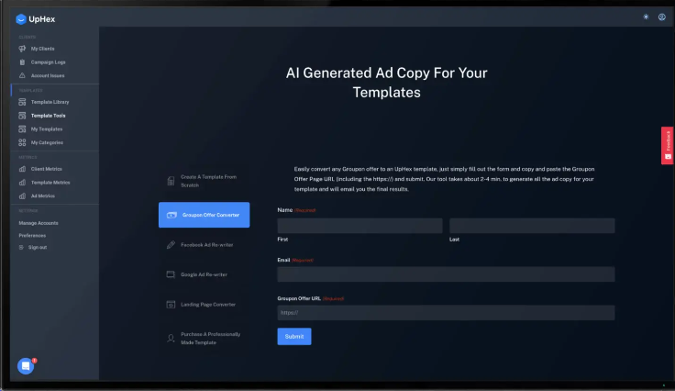This screenshot has width=675, height=391.
Task: Click the Create A Template From Scratch icon
Action: tap(171, 181)
